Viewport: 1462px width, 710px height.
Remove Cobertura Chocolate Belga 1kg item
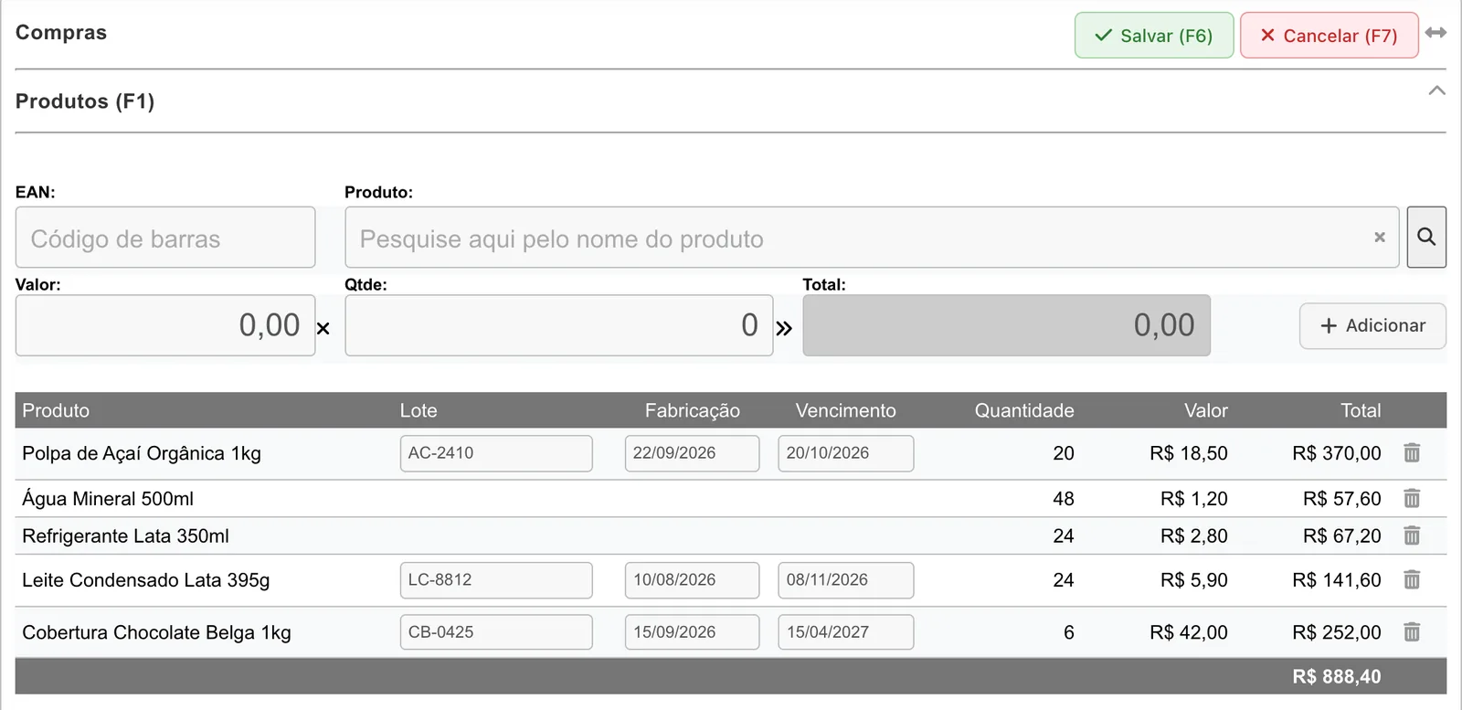tap(1412, 632)
